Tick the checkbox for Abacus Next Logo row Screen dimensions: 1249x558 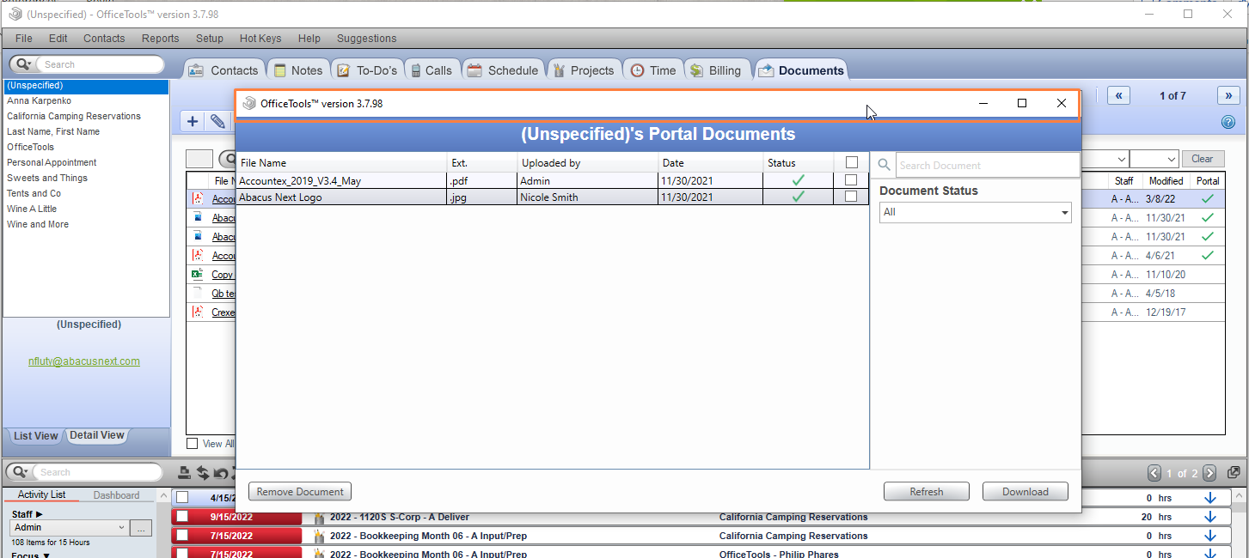pos(851,197)
